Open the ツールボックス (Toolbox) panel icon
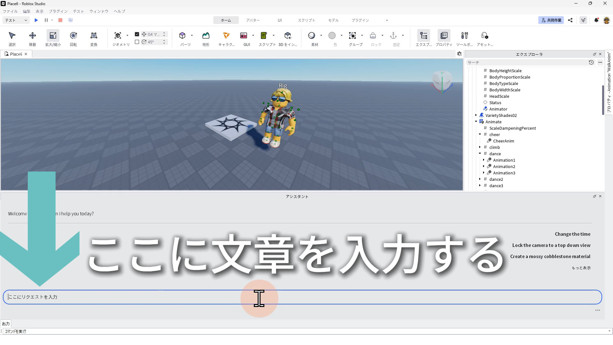The width and height of the screenshot is (613, 345). click(x=465, y=36)
